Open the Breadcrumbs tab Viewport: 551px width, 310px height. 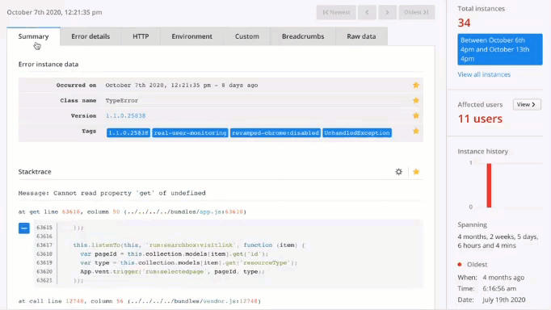(x=303, y=36)
